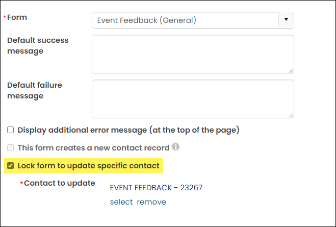Click the 'Lock form to update specific contact' label text
Viewport: 336px width, 227px height.
coord(89,166)
